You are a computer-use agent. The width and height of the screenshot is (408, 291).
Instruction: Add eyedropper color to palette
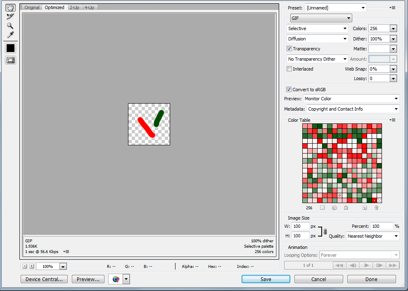click(365, 208)
